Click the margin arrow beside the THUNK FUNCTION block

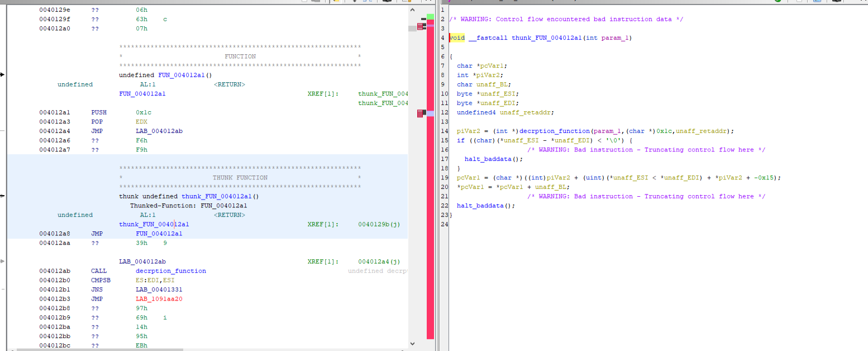pyautogui.click(x=2, y=196)
